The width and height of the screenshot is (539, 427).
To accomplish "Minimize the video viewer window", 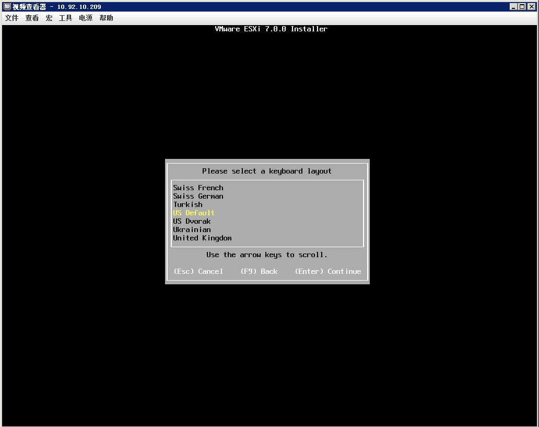I will [x=514, y=6].
